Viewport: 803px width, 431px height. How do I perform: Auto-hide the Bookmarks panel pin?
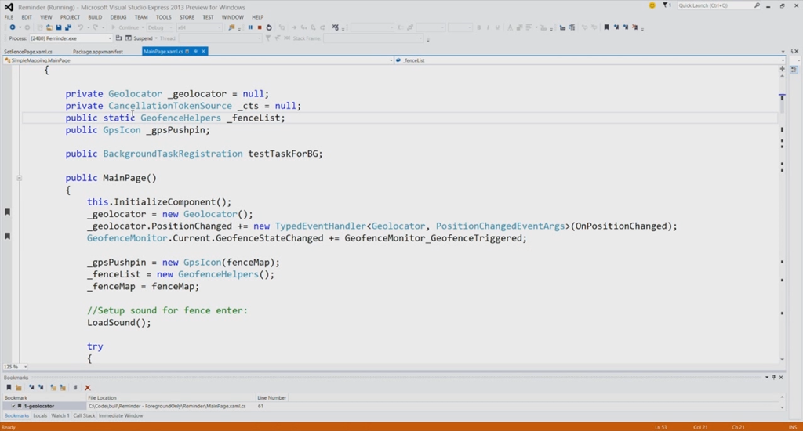774,377
